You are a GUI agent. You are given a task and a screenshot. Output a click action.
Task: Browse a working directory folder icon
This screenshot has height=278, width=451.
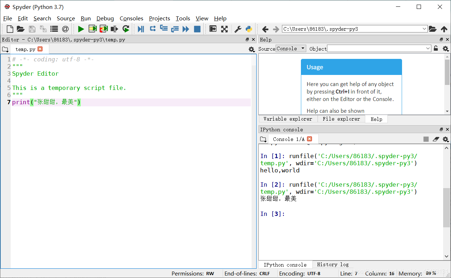tap(432, 29)
